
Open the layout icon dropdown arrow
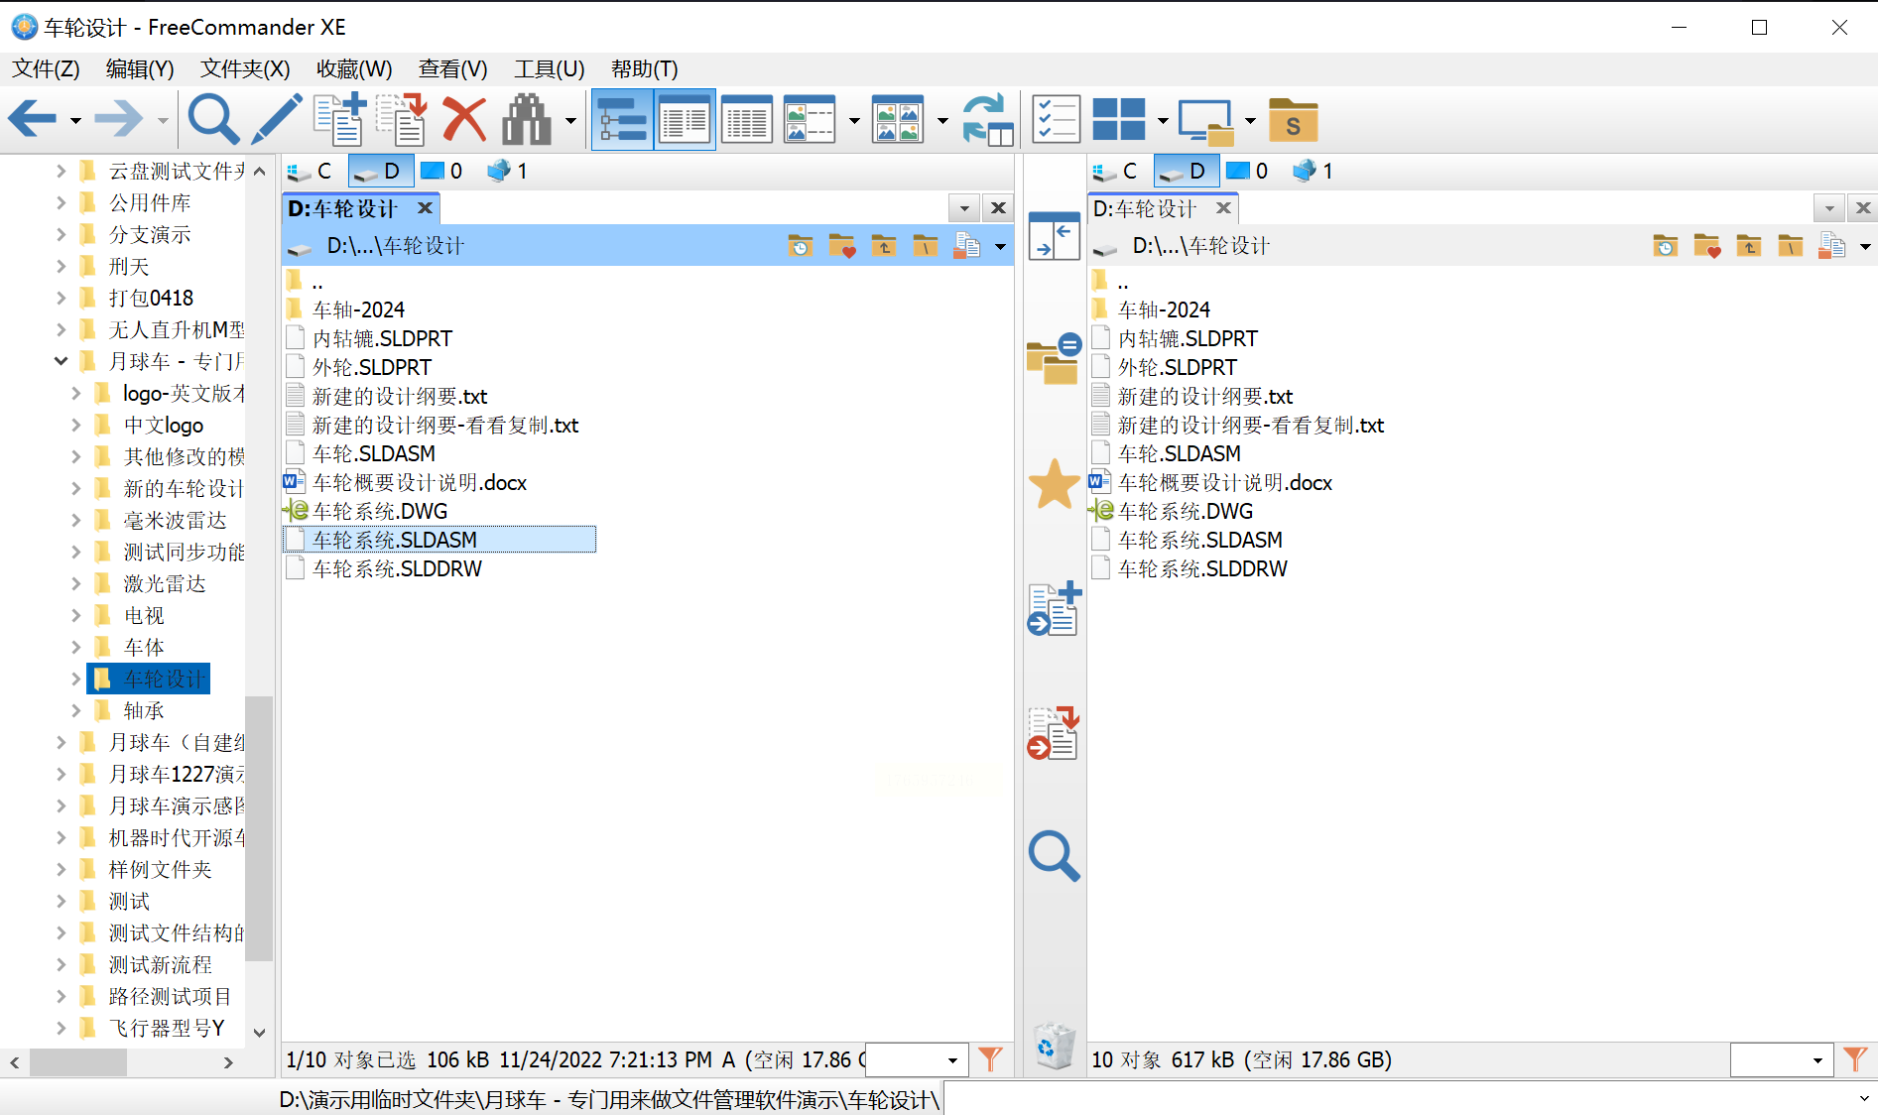pos(1163,121)
